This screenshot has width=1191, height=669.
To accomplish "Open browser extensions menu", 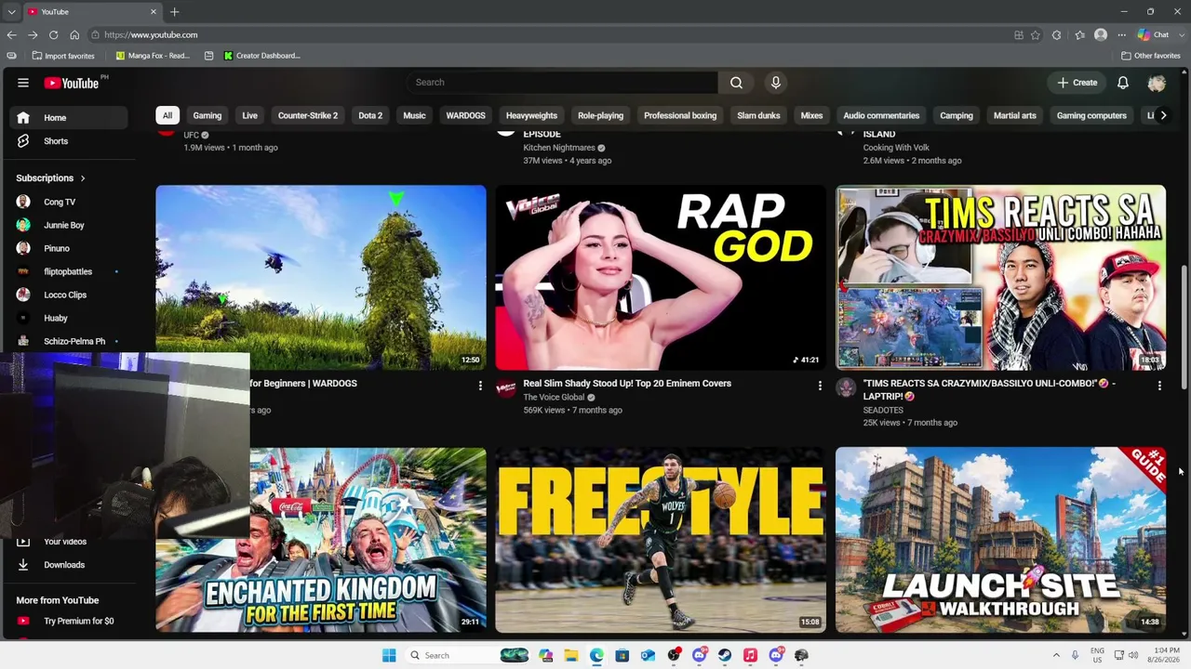I will click(1056, 35).
